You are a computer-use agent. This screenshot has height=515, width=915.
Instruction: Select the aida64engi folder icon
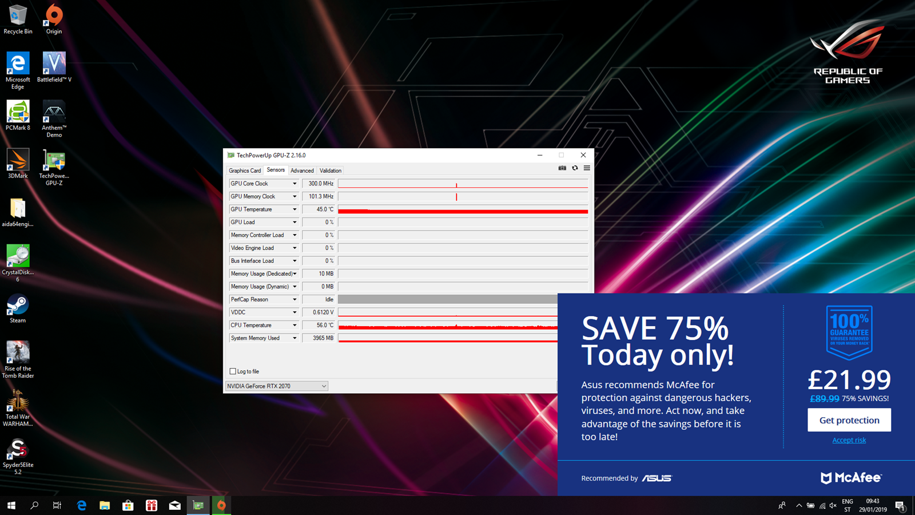(x=18, y=212)
